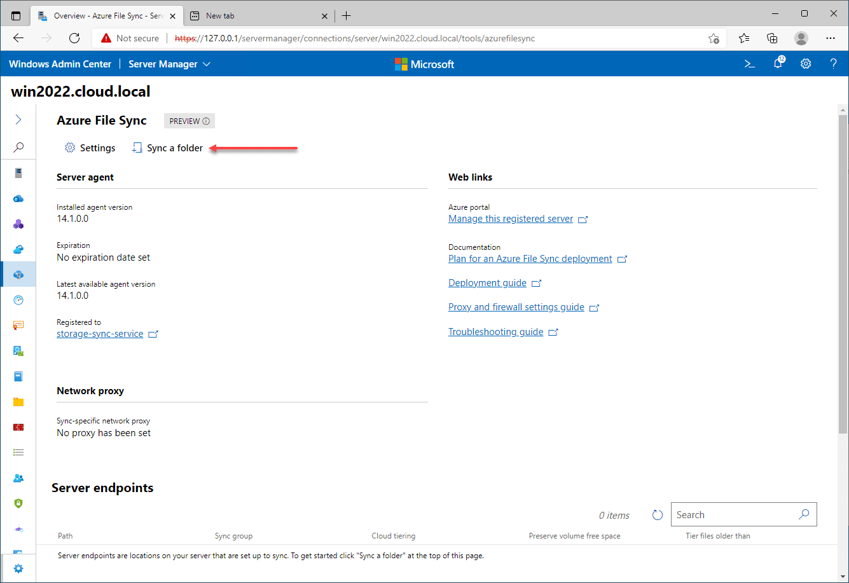This screenshot has height=583, width=849.
Task: Open the Azure File Sync tool in sidebar
Action: [18, 274]
